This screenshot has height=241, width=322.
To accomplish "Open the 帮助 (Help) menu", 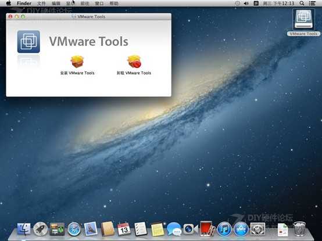I will (x=114, y=3).
